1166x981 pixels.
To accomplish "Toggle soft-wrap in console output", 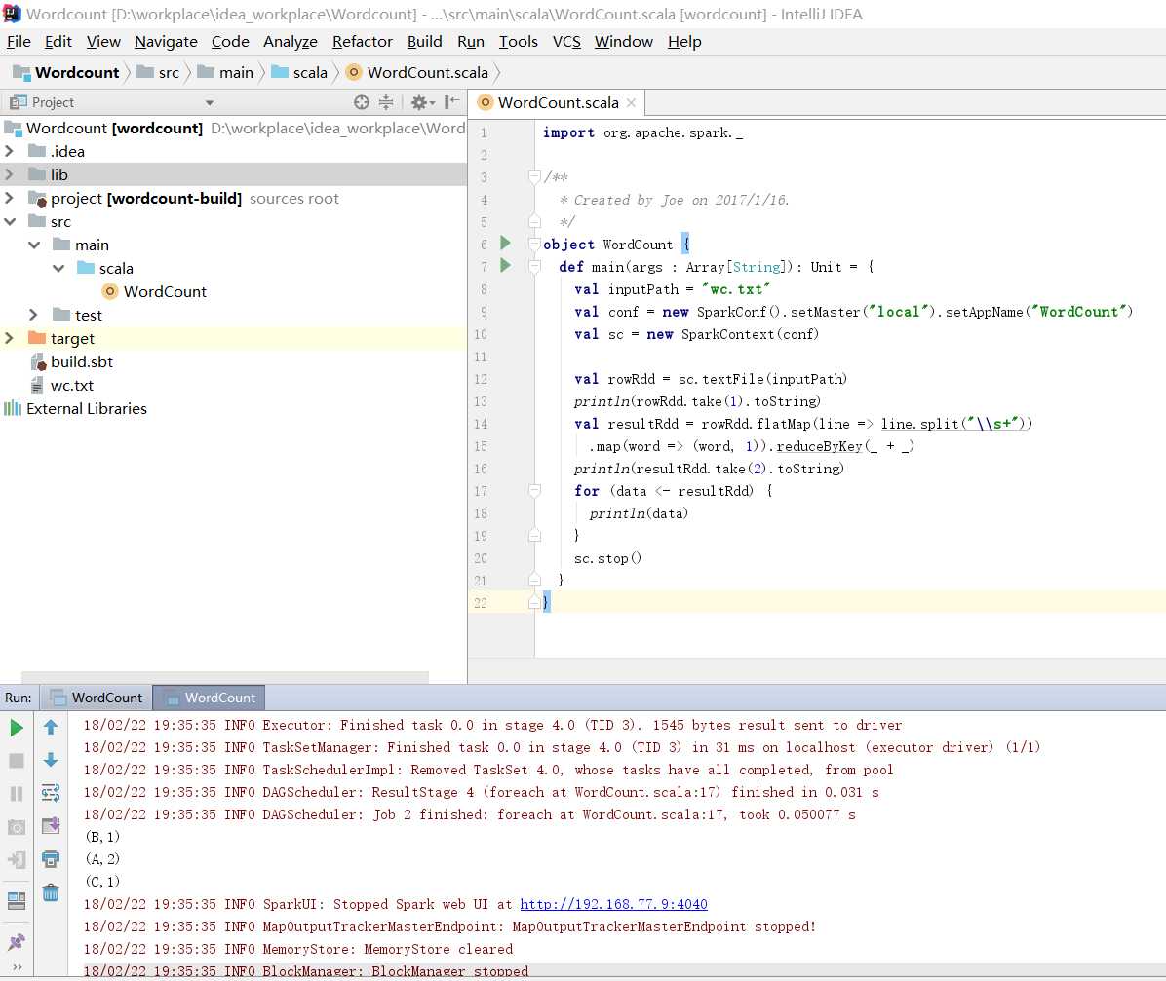I will [x=51, y=793].
